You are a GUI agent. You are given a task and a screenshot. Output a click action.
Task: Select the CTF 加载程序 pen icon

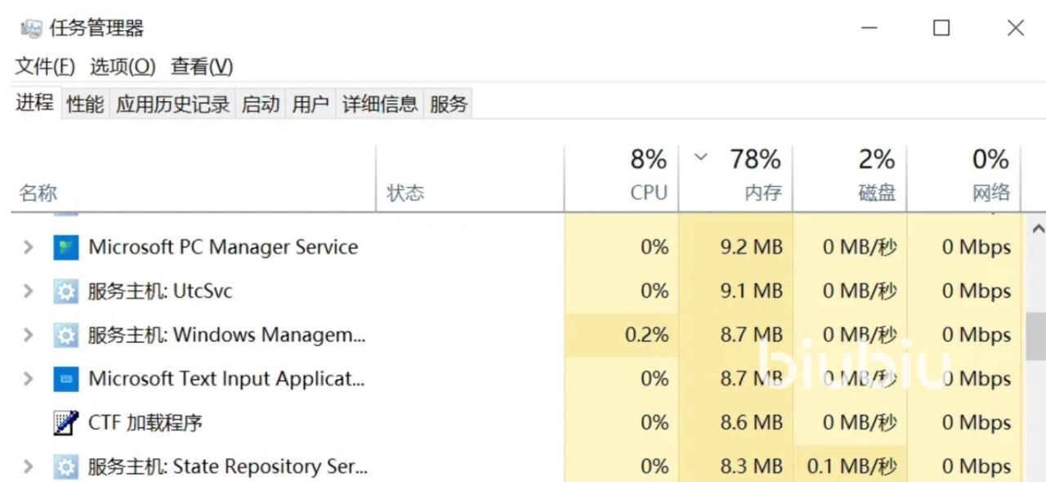[66, 423]
